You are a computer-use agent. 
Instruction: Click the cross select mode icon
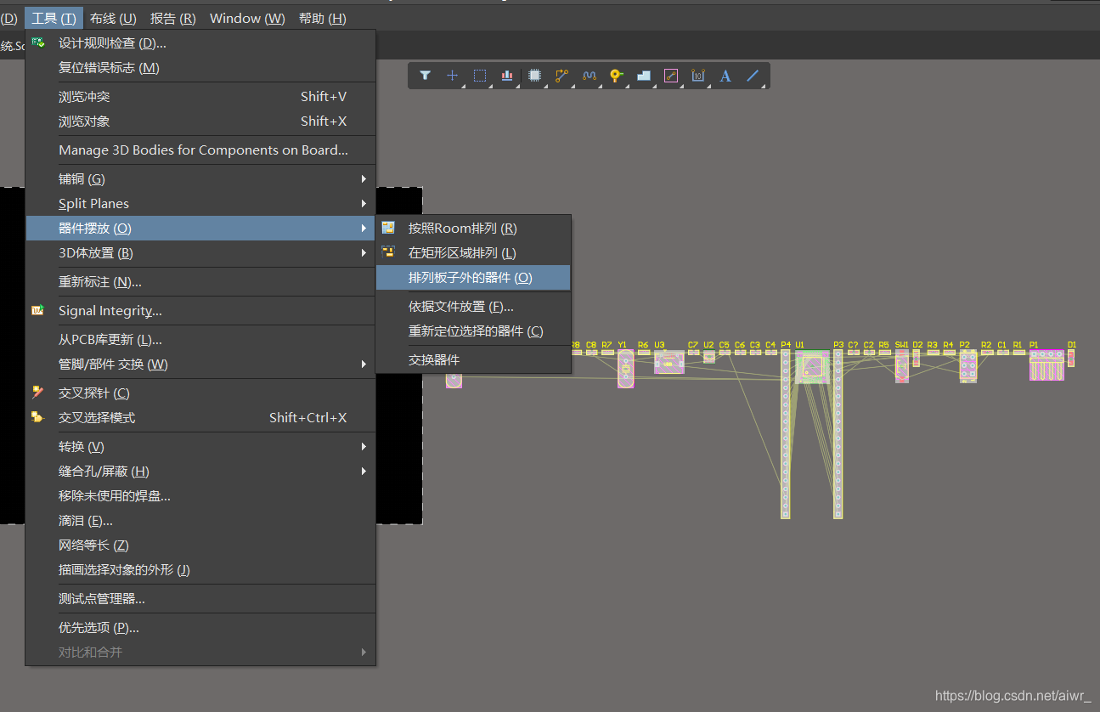point(38,417)
